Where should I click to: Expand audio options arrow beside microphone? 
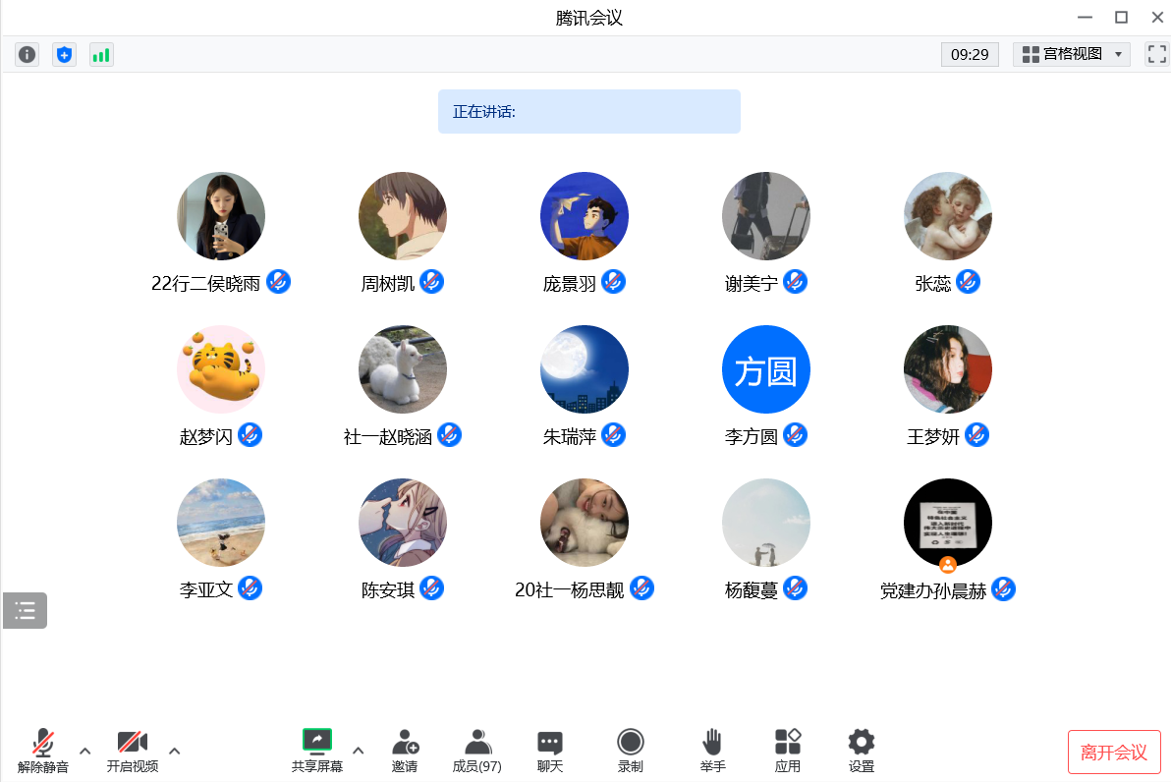click(84, 752)
